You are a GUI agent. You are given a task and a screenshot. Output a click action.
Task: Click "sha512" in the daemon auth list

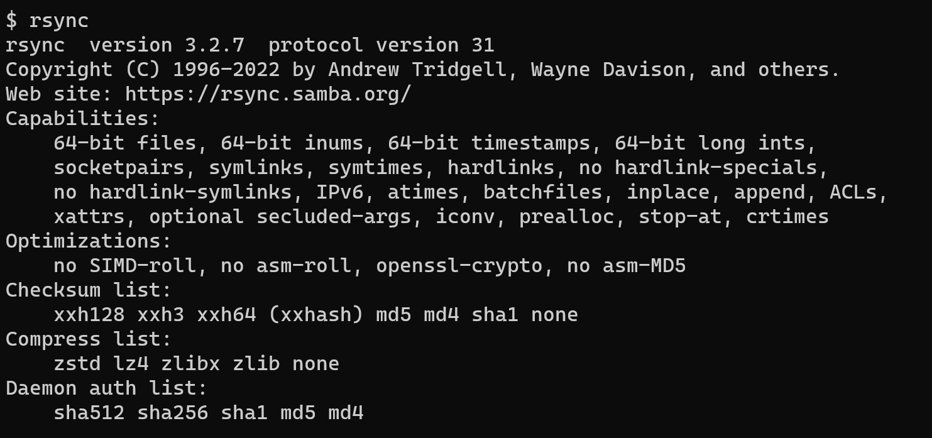(x=89, y=413)
